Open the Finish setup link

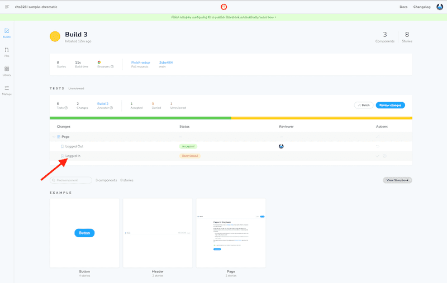pos(140,63)
